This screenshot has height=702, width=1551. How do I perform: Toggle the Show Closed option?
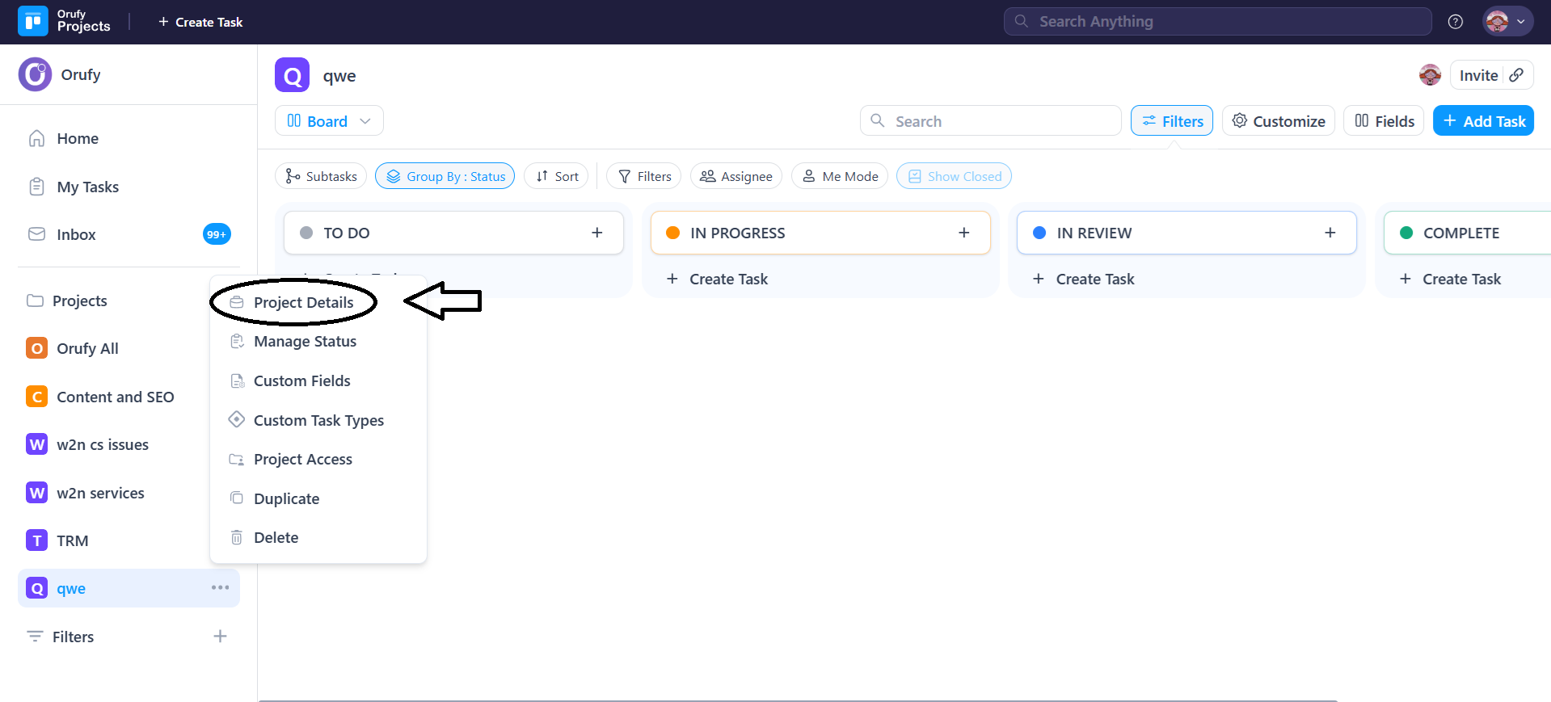coord(954,176)
